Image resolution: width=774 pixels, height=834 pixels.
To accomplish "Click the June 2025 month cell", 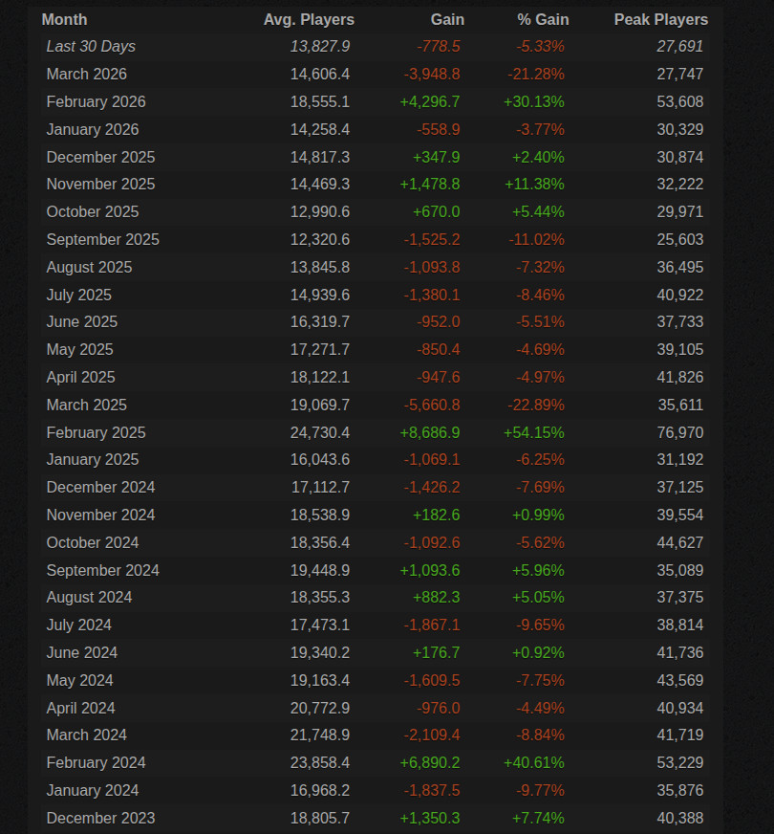I will coord(82,321).
